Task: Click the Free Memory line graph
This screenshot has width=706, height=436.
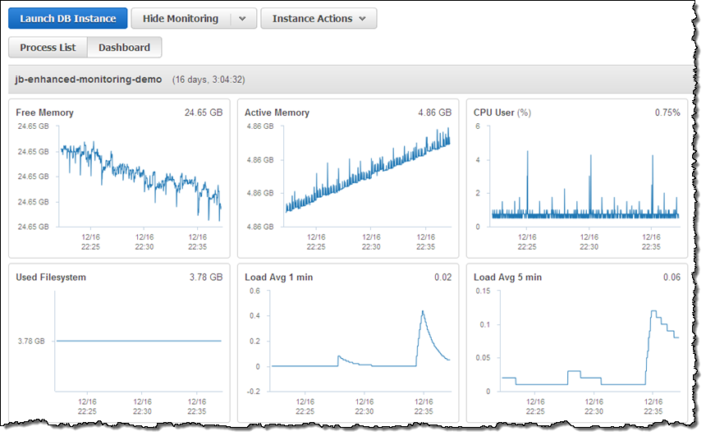Action: tap(140, 180)
